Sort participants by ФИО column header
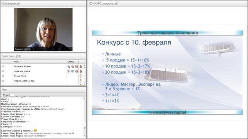Viewport: 248px width, 139px height. click(40, 62)
